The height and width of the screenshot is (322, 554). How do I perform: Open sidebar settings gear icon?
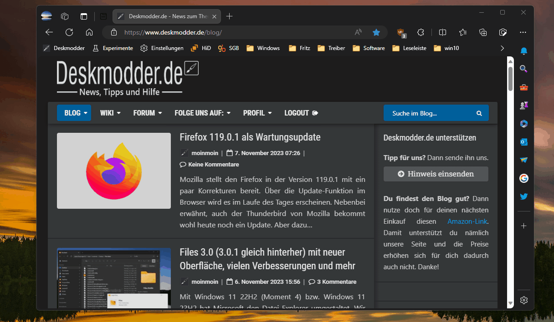point(524,300)
